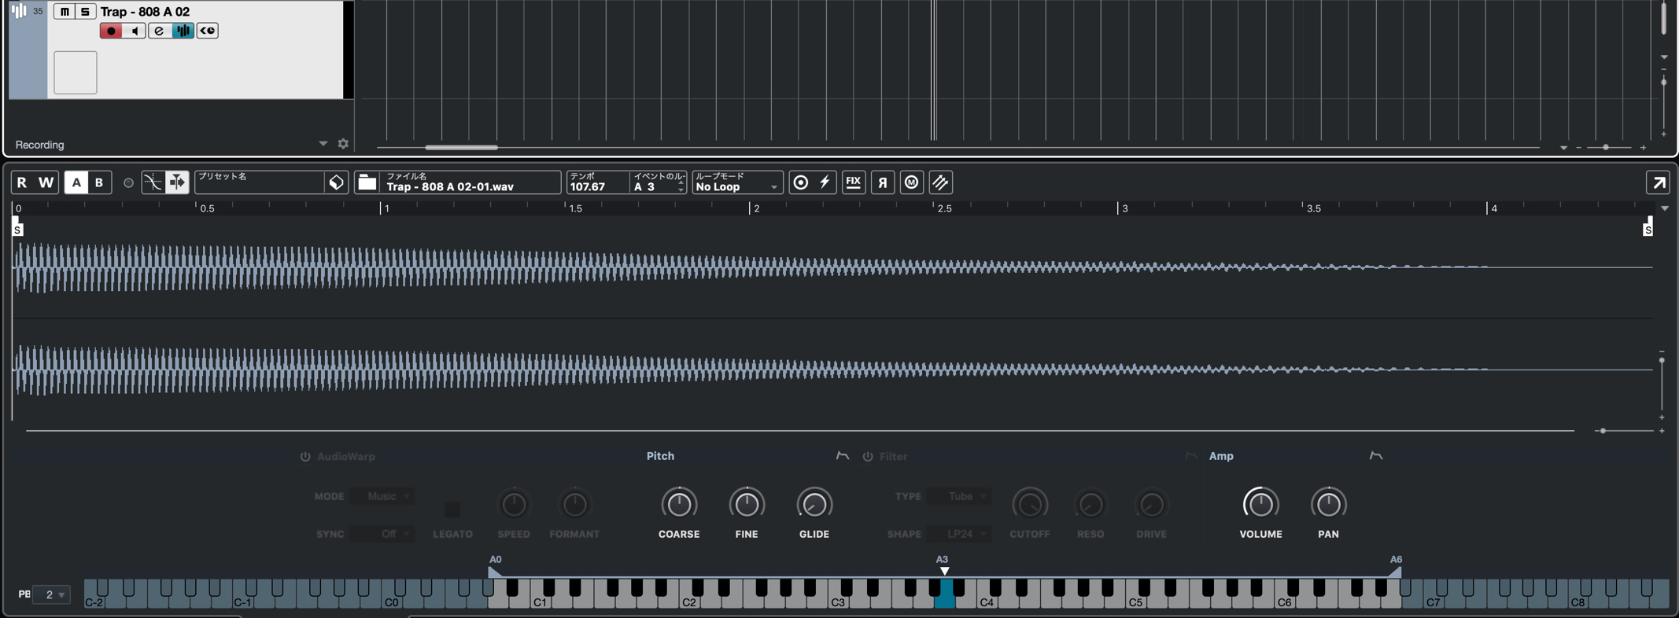The image size is (1679, 618).
Task: Toggle the One Shot mode icon
Action: click(801, 182)
